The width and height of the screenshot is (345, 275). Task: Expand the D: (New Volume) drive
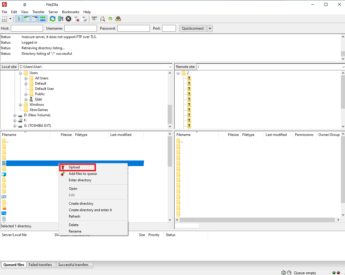click(x=15, y=116)
